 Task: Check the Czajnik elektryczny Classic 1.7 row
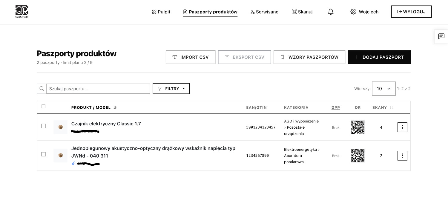pyautogui.click(x=44, y=126)
